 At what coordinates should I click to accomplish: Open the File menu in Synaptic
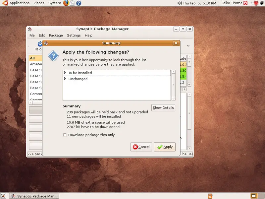tap(32, 35)
